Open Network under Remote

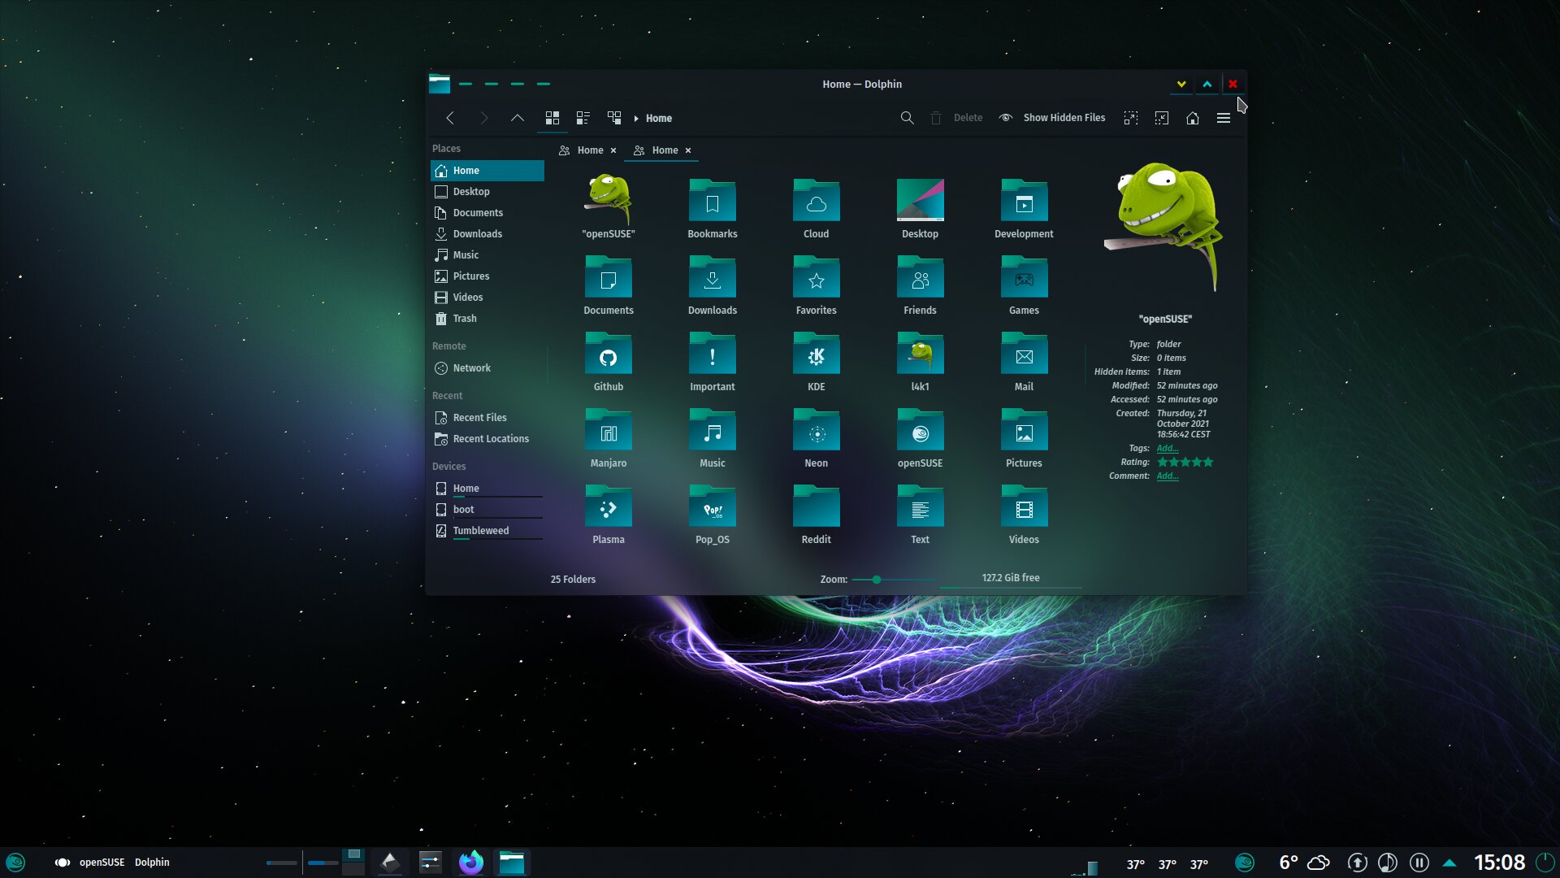pyautogui.click(x=487, y=368)
